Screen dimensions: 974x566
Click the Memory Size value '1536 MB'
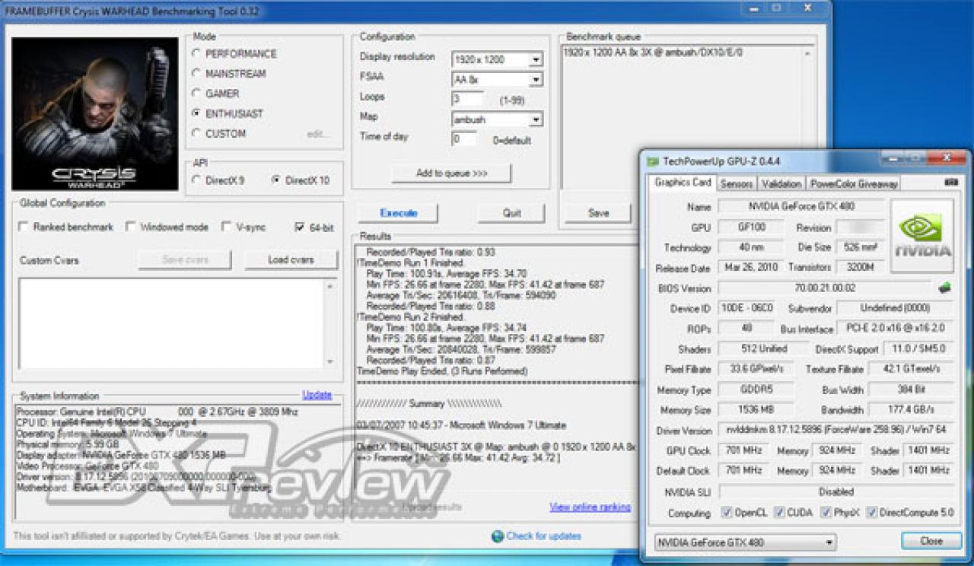point(756,410)
